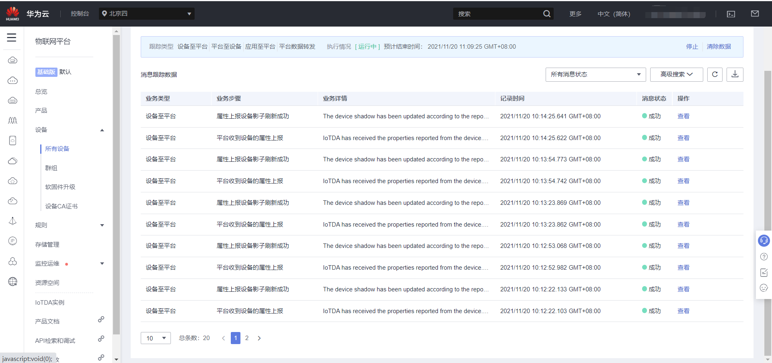Open the cloud shell terminal icon

pos(731,14)
